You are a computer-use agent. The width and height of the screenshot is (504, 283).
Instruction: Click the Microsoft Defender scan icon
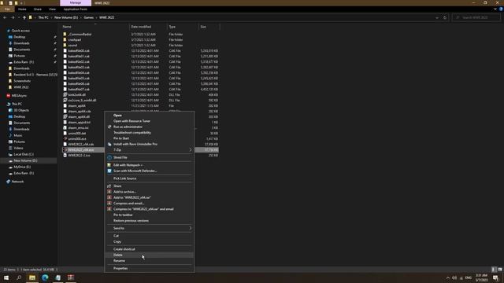point(109,171)
